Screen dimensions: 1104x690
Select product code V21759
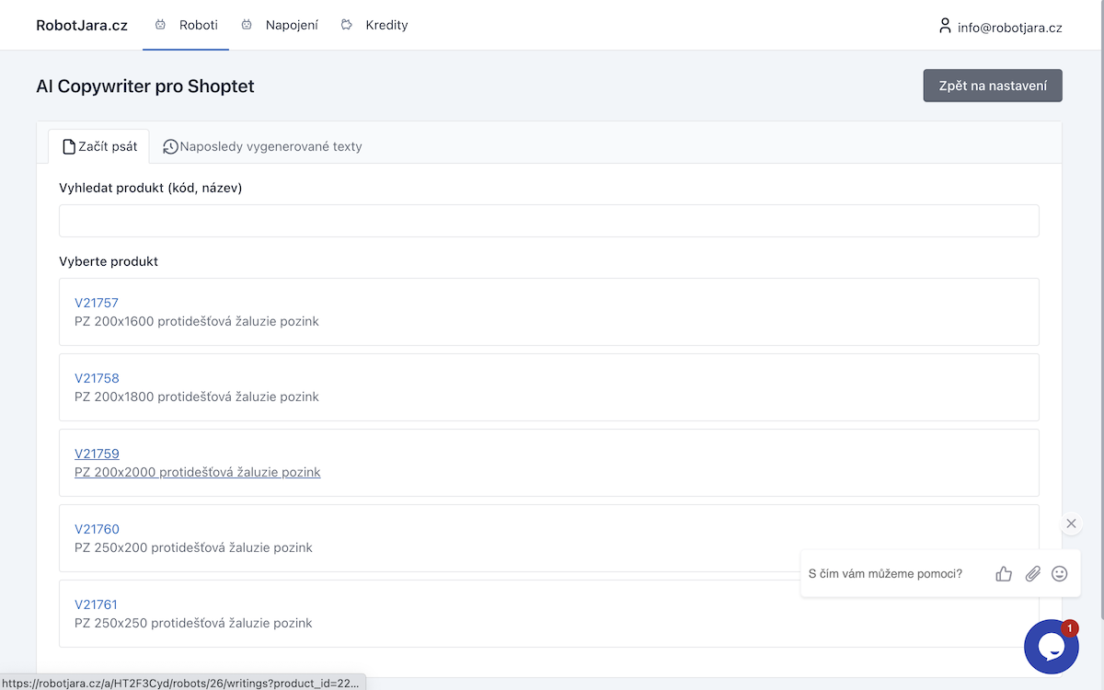click(x=97, y=454)
